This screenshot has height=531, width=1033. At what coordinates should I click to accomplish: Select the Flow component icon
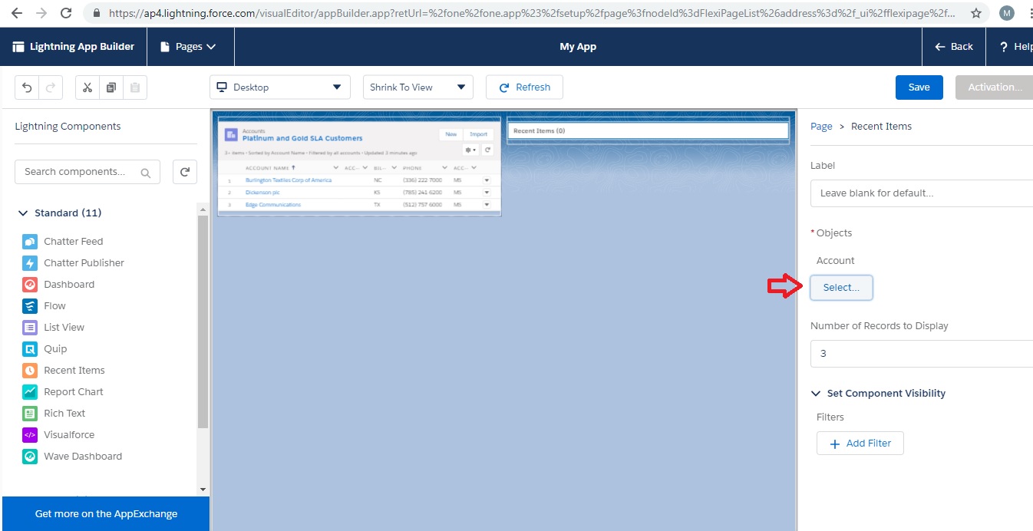coord(30,305)
